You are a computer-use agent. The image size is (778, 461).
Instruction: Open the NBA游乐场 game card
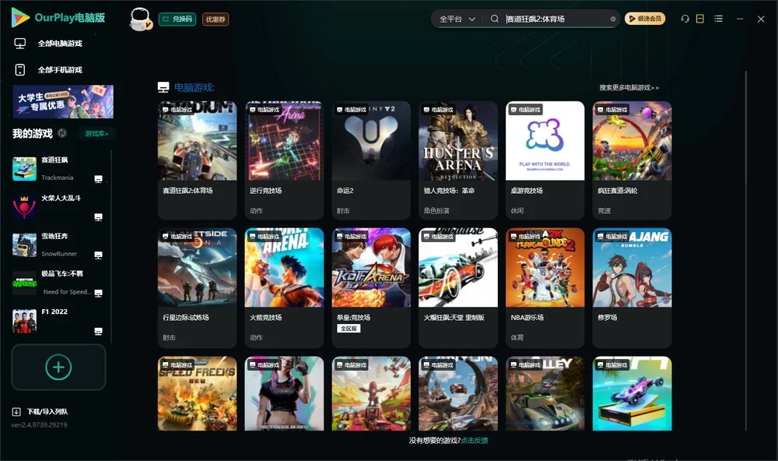(x=545, y=287)
